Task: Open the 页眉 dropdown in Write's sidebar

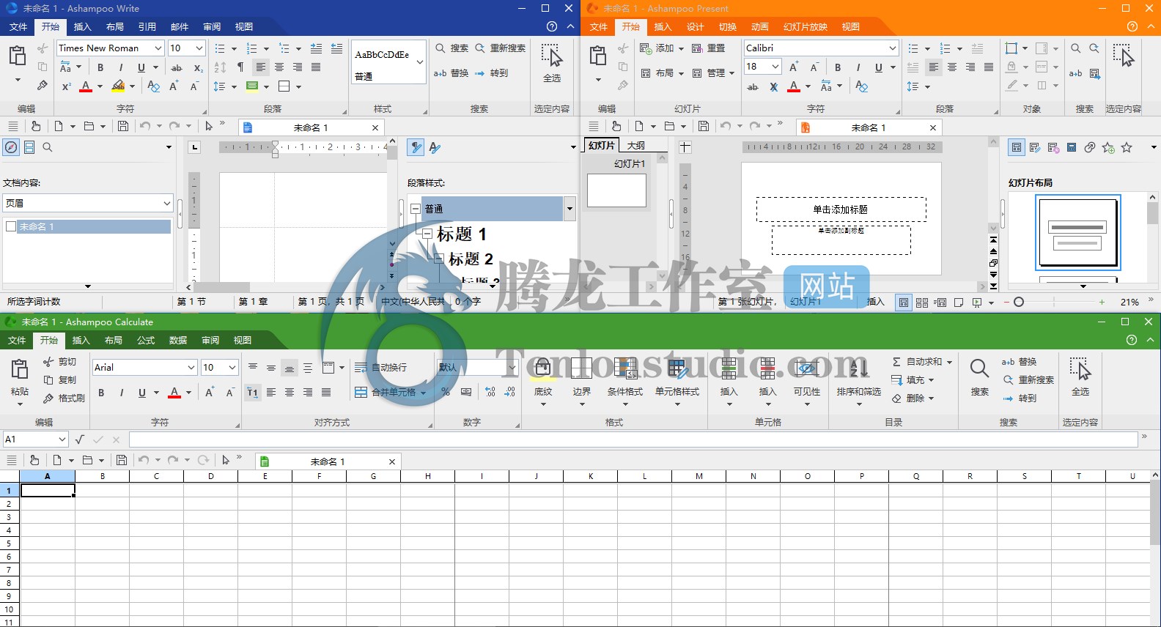Action: click(x=167, y=203)
